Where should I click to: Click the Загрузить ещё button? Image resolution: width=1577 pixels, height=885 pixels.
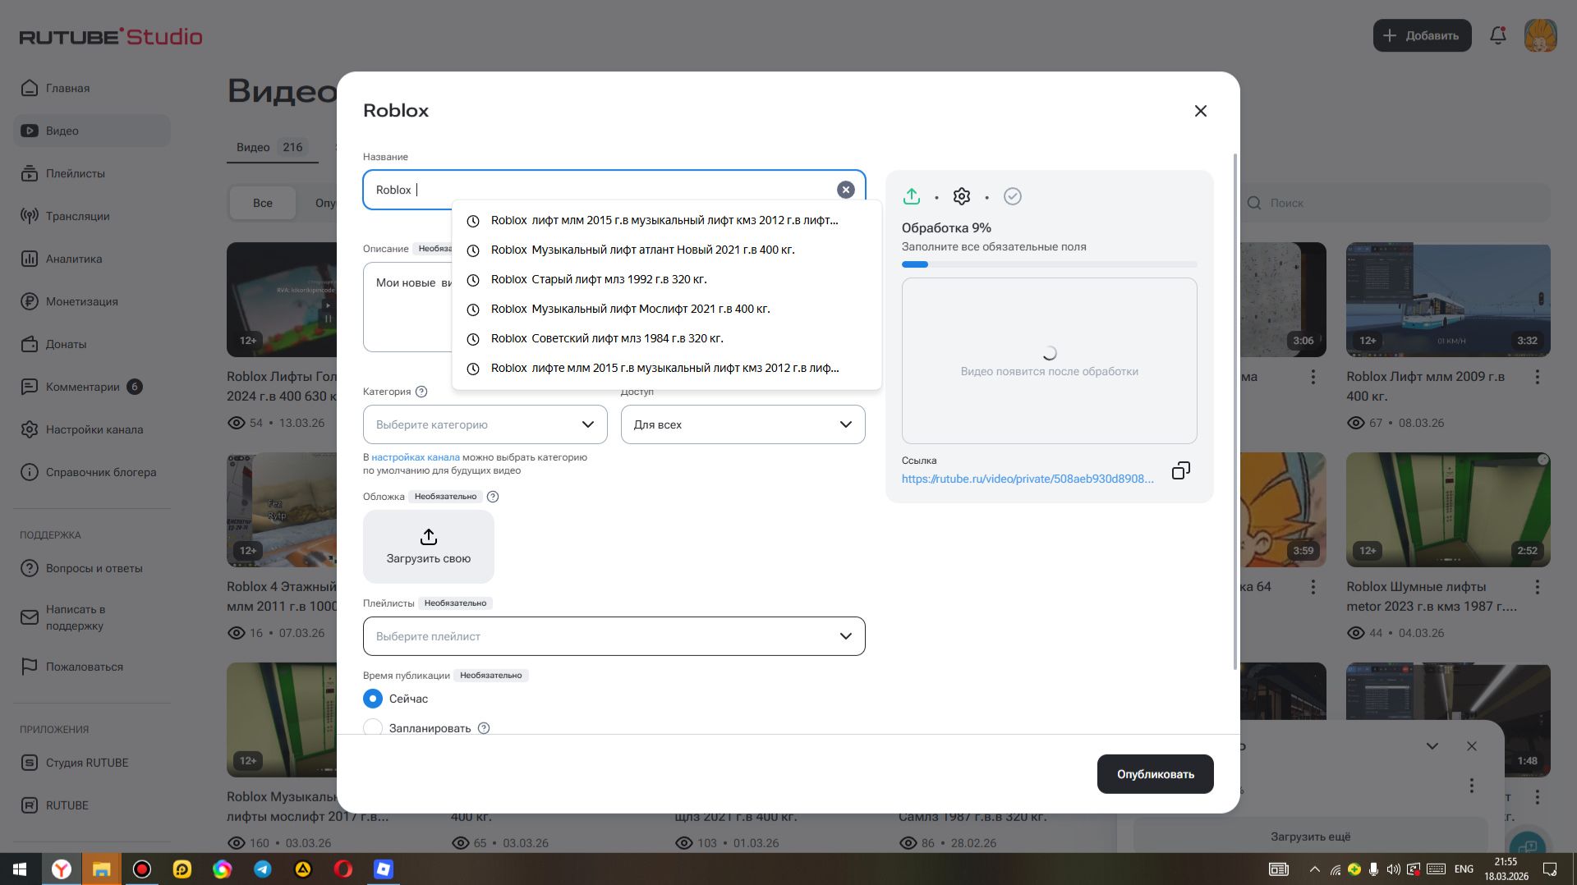1310,837
